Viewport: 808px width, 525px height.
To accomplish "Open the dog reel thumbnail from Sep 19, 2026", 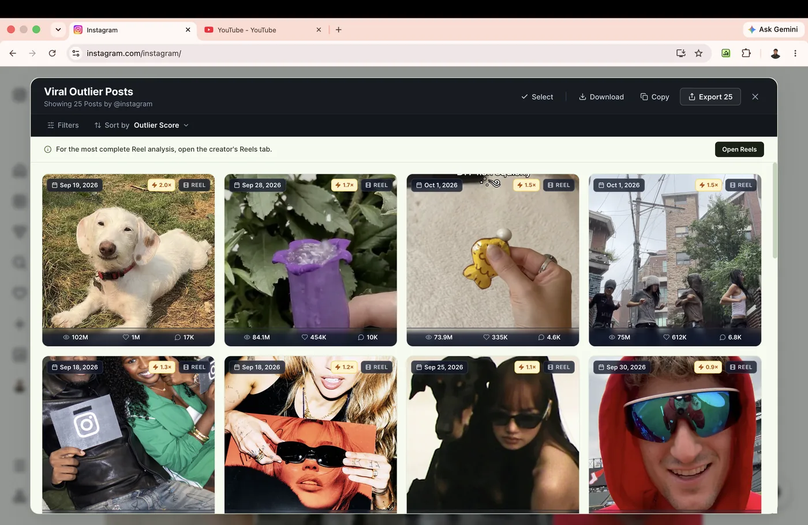I will point(128,260).
